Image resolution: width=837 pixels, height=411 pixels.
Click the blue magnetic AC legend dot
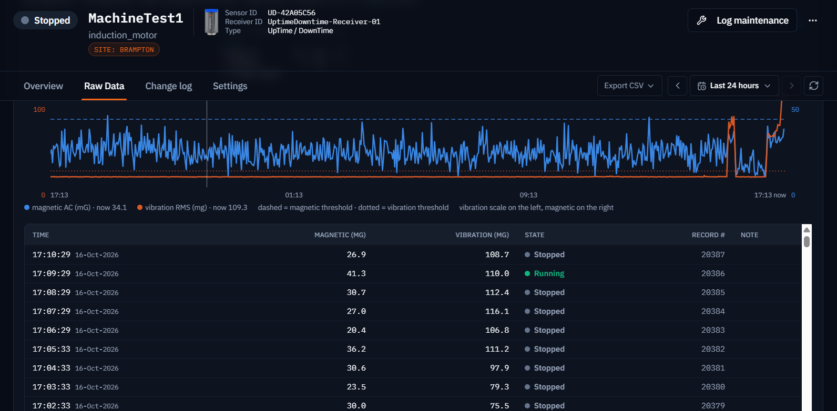pos(27,207)
